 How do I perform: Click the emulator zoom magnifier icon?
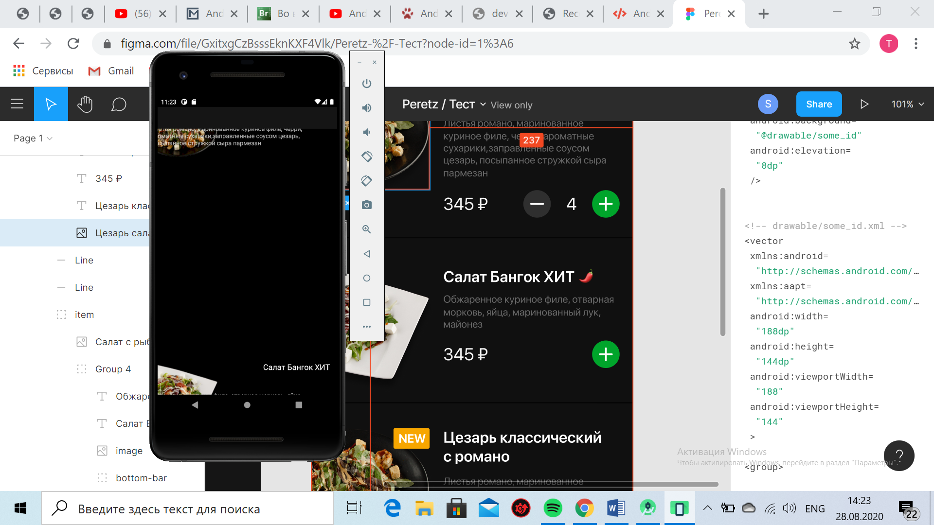(367, 229)
